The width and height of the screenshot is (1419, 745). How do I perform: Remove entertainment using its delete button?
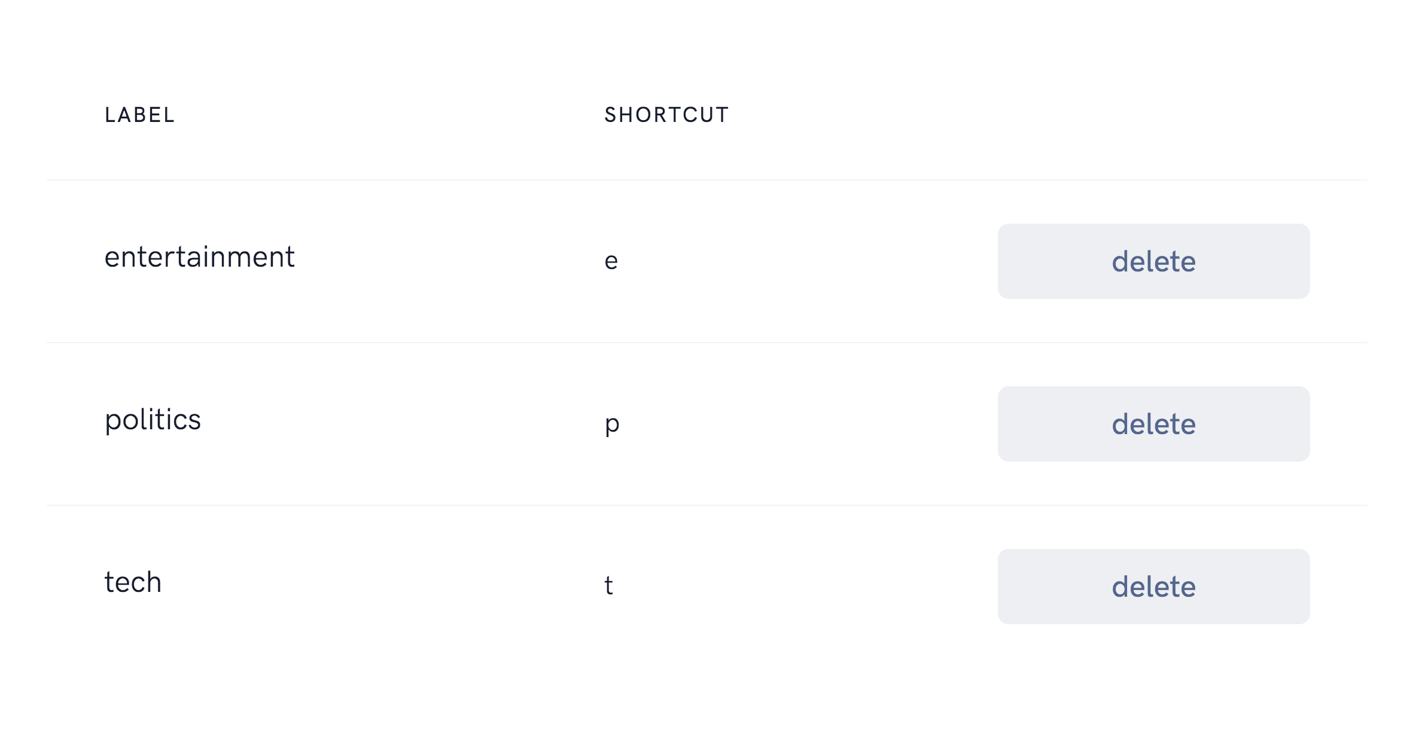[1153, 261]
